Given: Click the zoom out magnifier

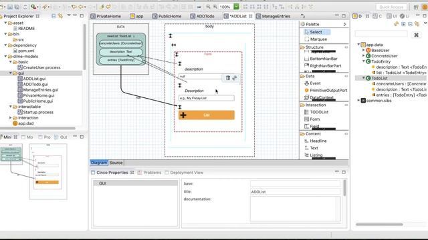Looking at the screenshot, I should pos(208,7).
